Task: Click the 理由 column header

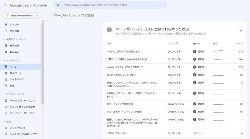Action: pyautogui.click(x=108, y=43)
